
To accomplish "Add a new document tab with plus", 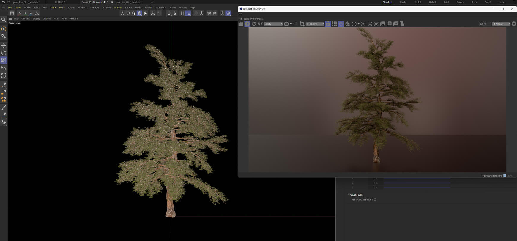I will (x=152, y=2).
